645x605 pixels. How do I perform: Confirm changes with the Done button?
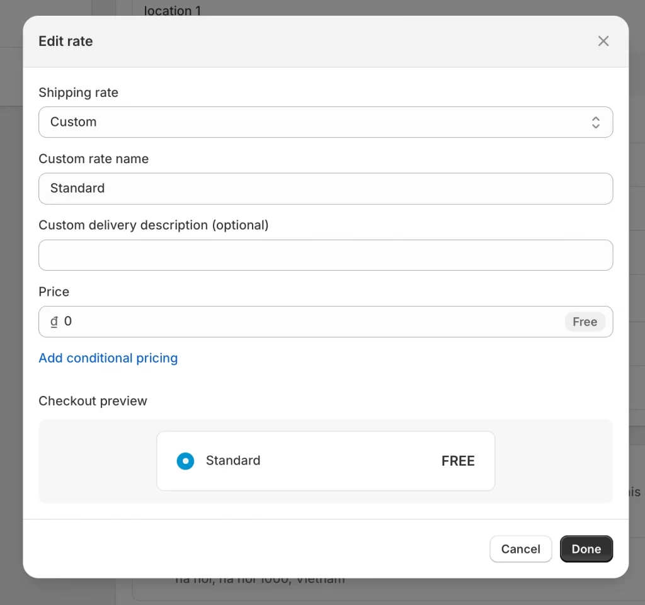586,549
